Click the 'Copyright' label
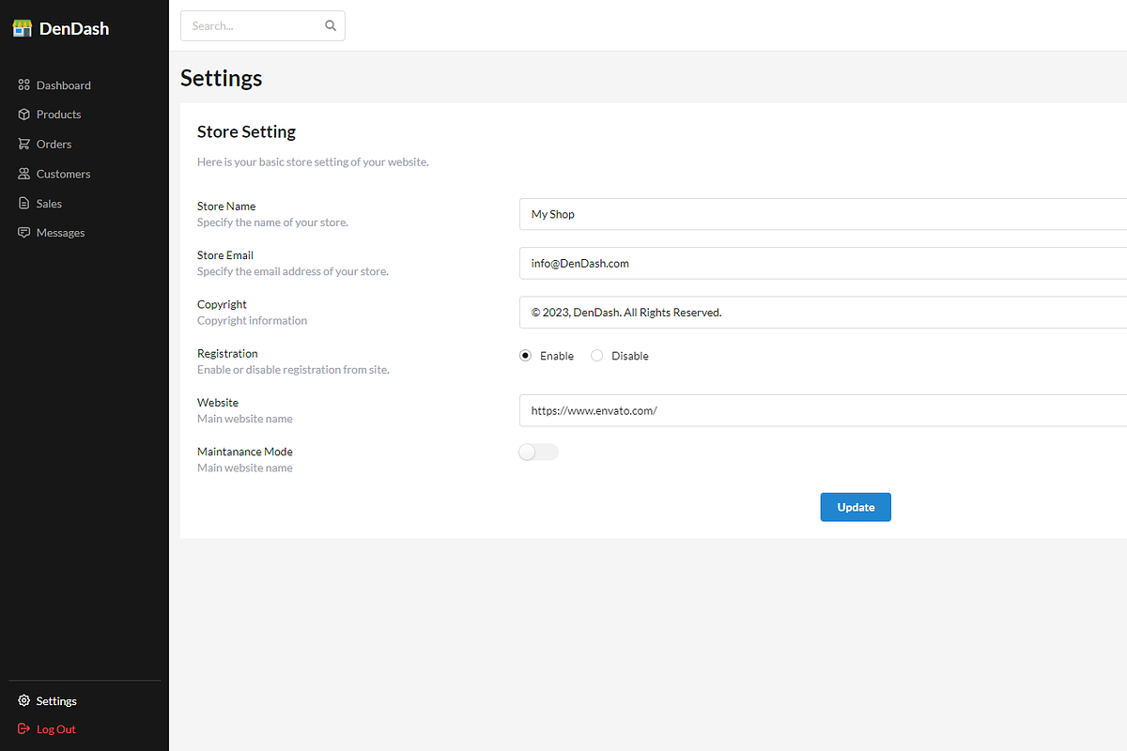The height and width of the screenshot is (751, 1127). click(222, 304)
